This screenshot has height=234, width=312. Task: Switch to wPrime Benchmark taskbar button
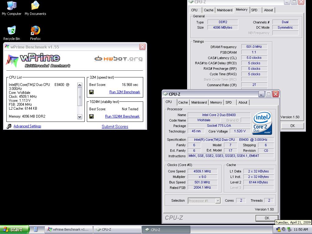[x=69, y=229]
